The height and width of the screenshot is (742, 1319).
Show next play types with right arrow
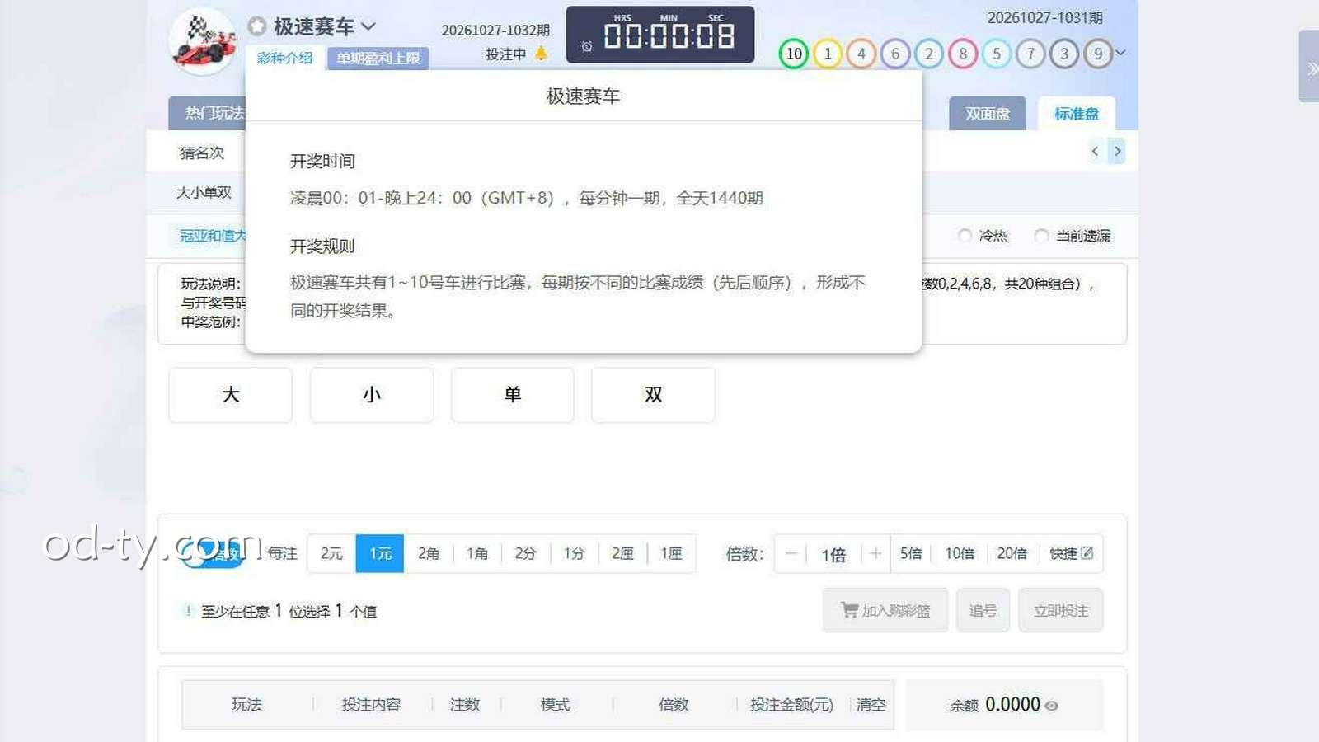click(1117, 151)
